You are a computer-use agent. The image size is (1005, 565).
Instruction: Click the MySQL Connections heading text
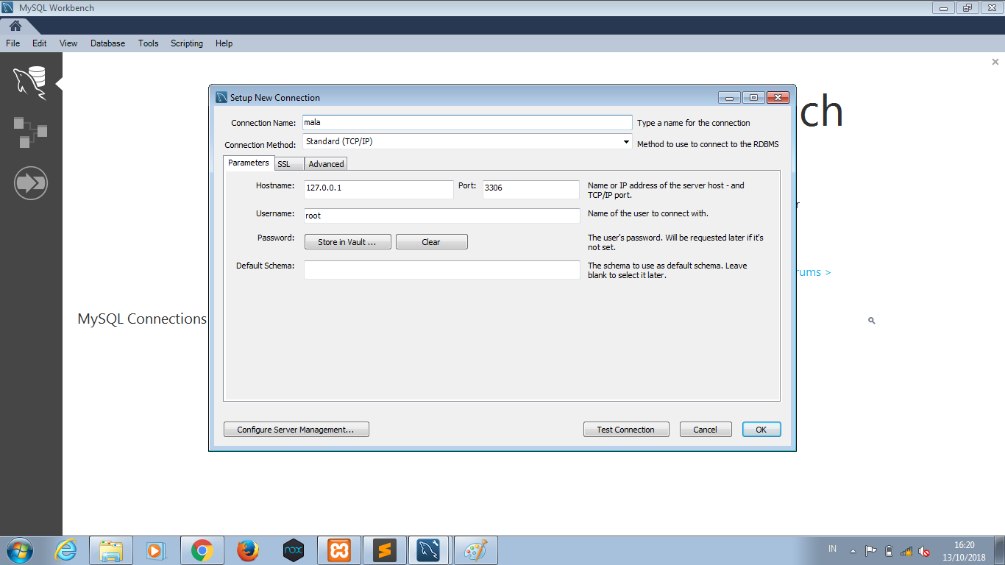coord(142,319)
